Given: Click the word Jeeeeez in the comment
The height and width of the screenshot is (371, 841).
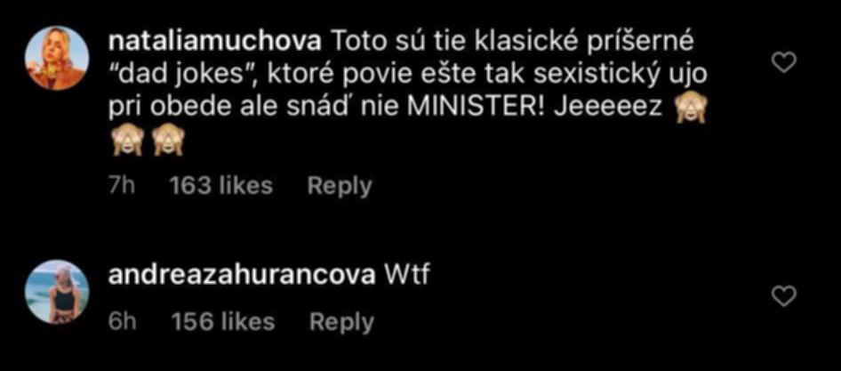Looking at the screenshot, I should point(609,109).
